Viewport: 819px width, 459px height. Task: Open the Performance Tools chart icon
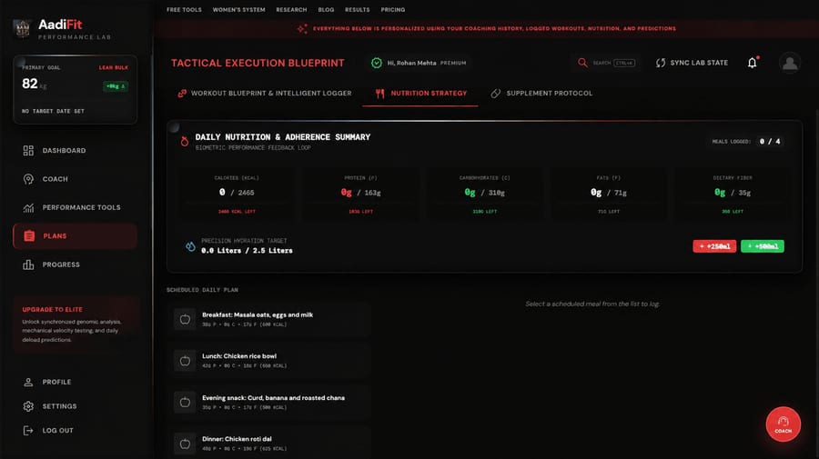28,207
